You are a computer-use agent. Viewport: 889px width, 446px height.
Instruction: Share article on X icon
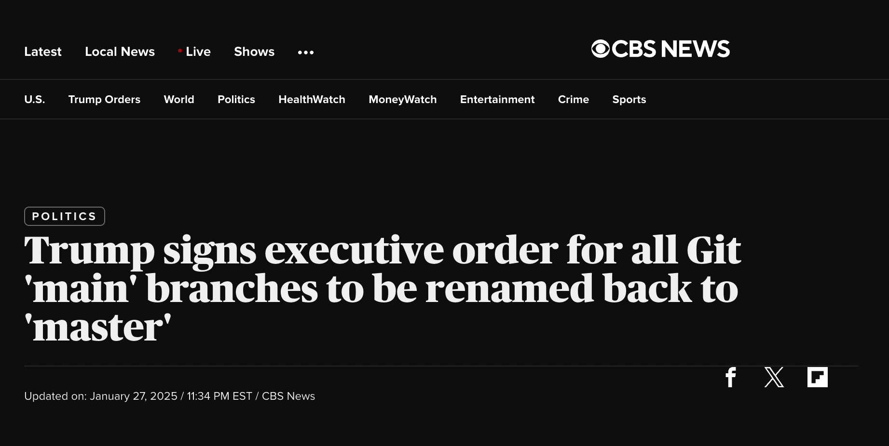click(x=774, y=377)
